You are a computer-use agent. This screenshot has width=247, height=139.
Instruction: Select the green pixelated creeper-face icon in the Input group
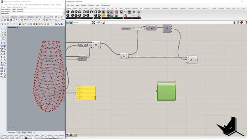(x=117, y=15)
